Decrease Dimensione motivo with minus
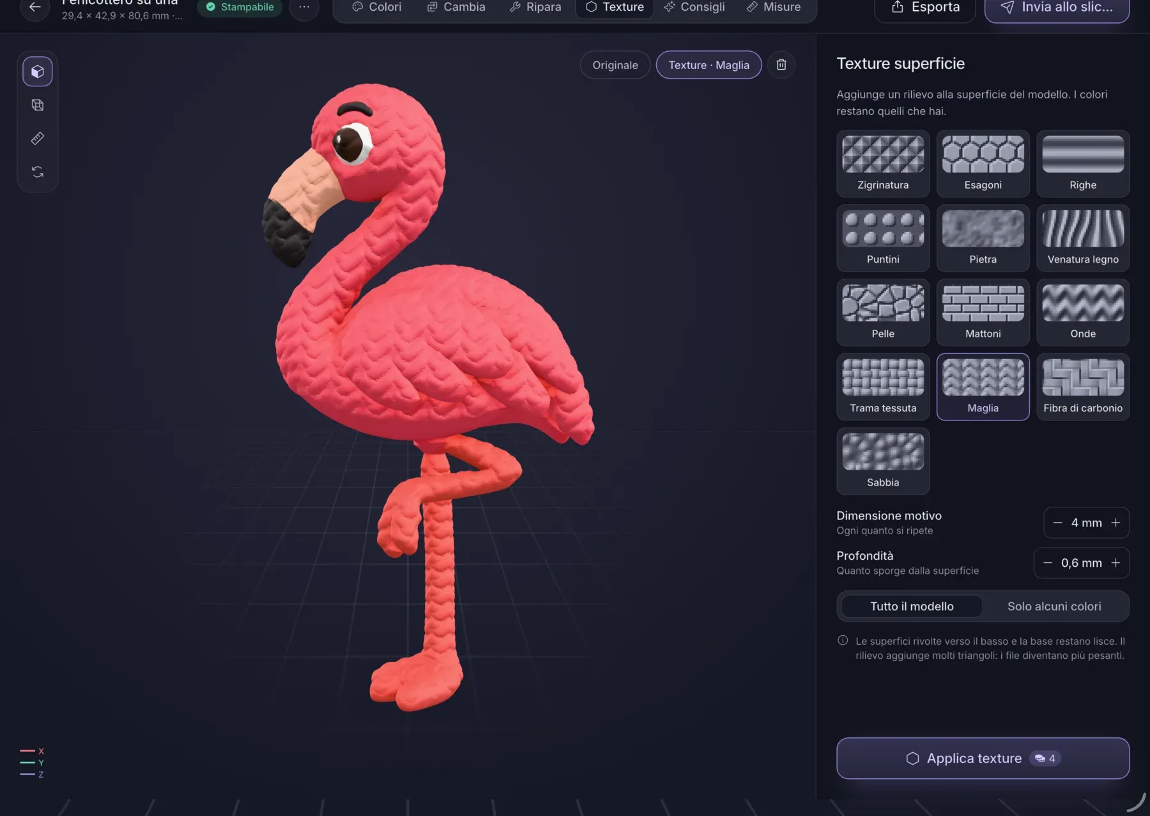Image resolution: width=1150 pixels, height=816 pixels. (x=1057, y=523)
